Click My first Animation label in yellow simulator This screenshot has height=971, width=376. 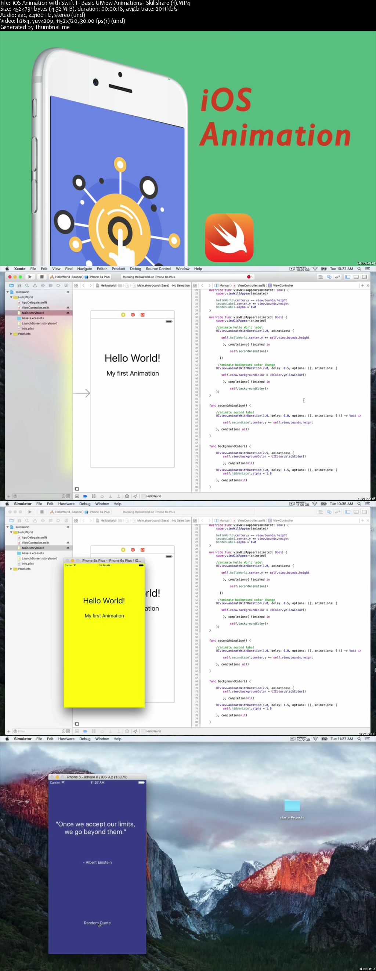coord(104,616)
